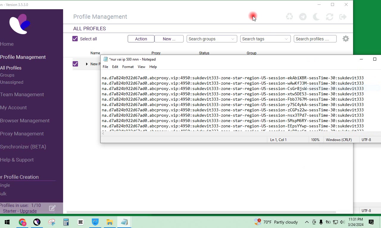The image size is (381, 228).
Task: Open the recycle bin icon in header
Action: point(289,17)
